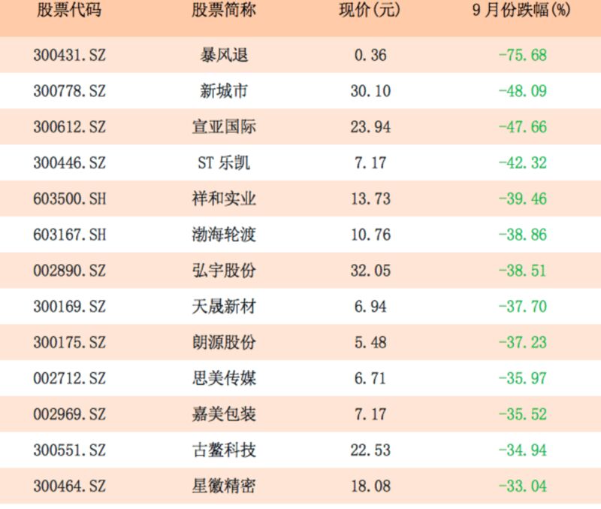Click the price 6.94
Viewport: 601px width, 509px height.
click(370, 307)
